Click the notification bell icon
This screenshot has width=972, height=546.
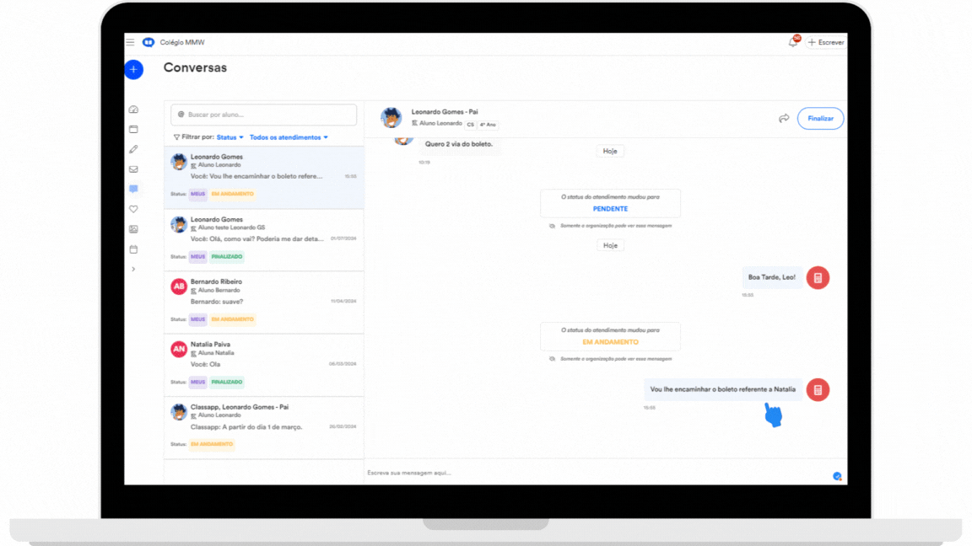(793, 42)
